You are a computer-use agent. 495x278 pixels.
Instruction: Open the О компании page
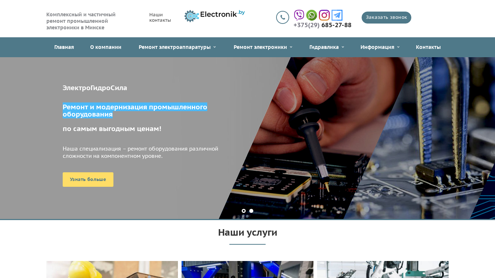106,47
